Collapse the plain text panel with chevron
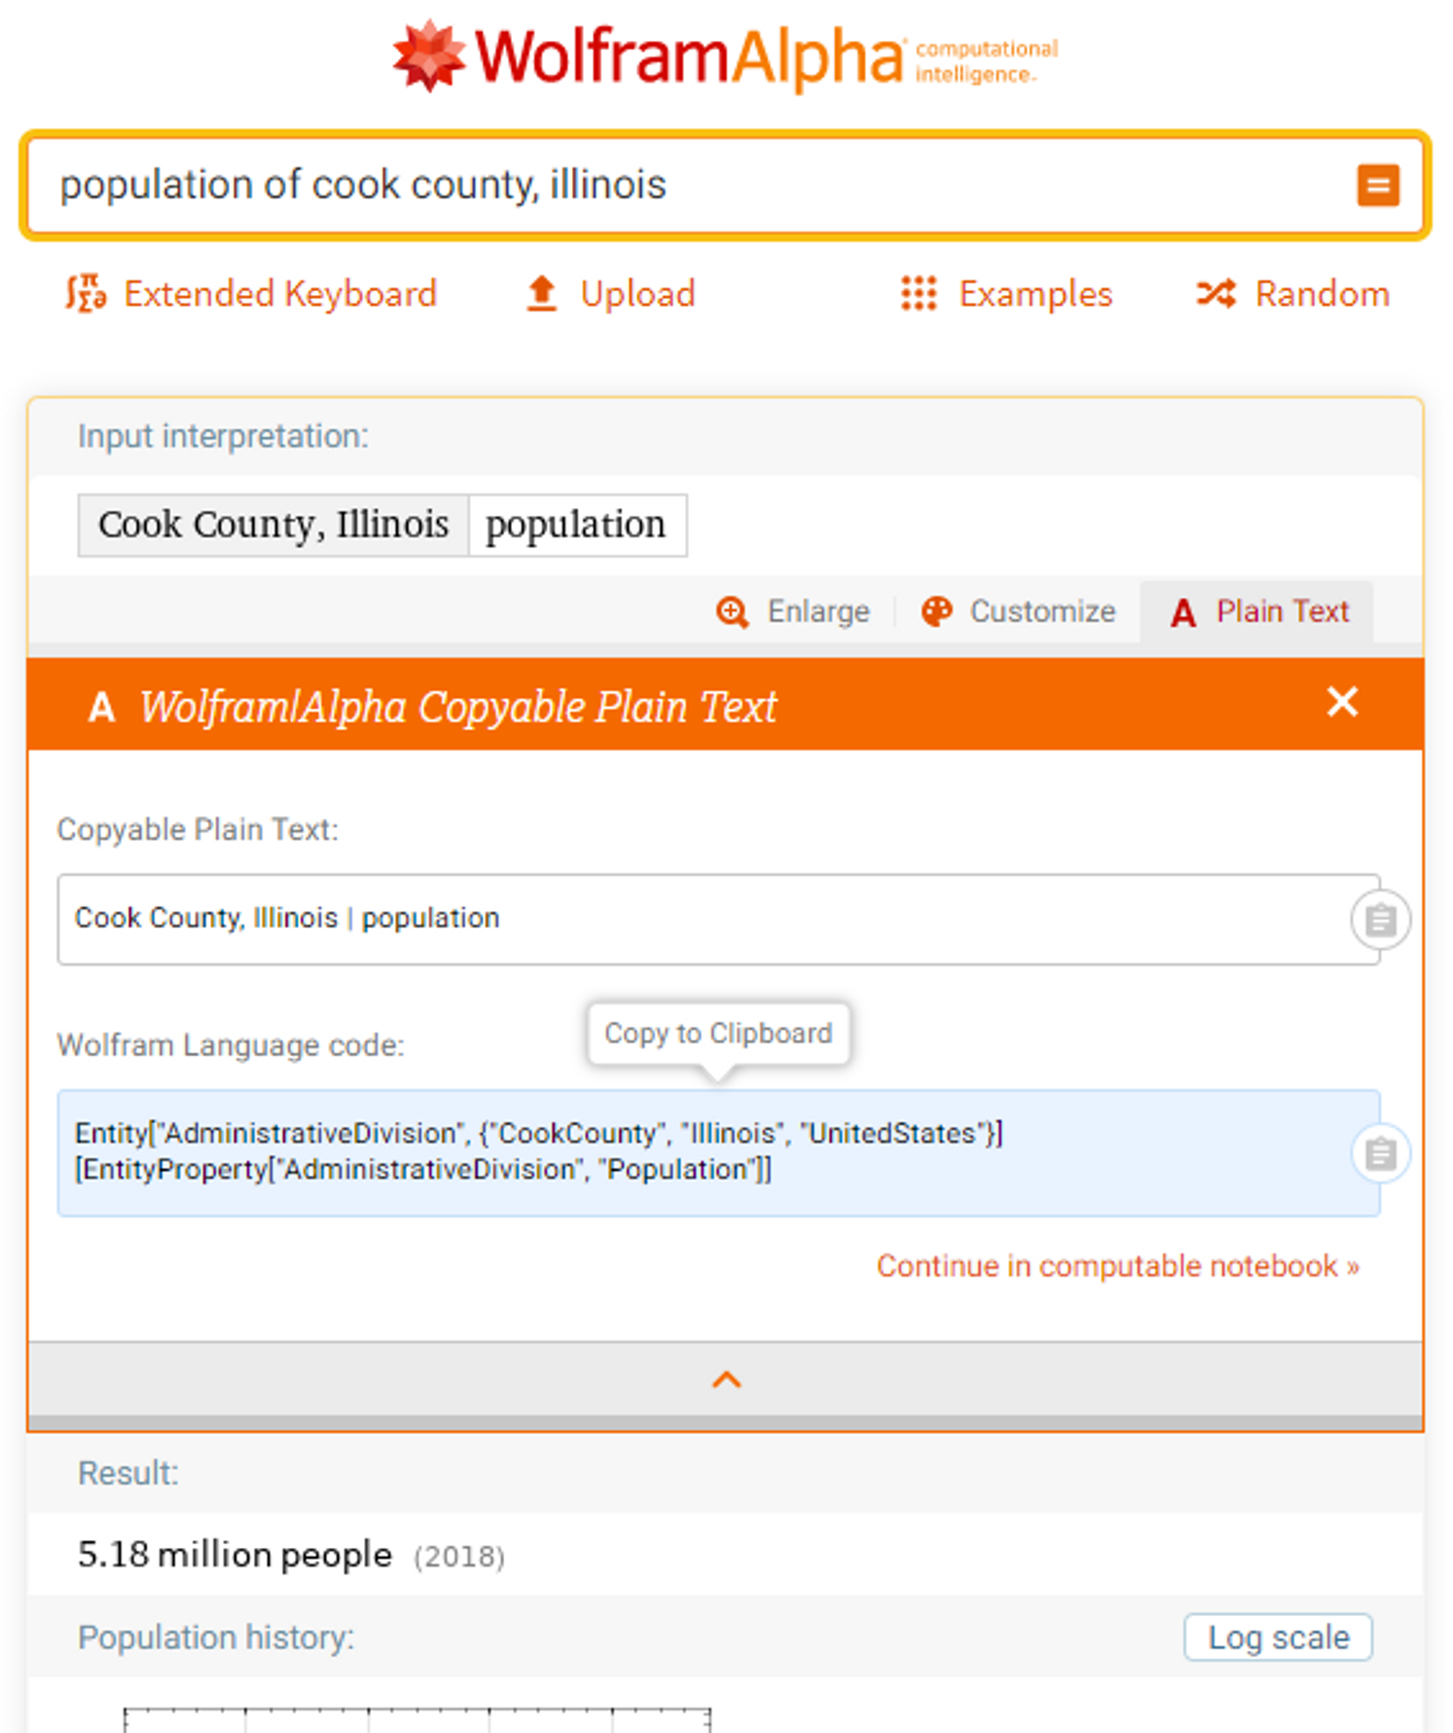 726,1380
